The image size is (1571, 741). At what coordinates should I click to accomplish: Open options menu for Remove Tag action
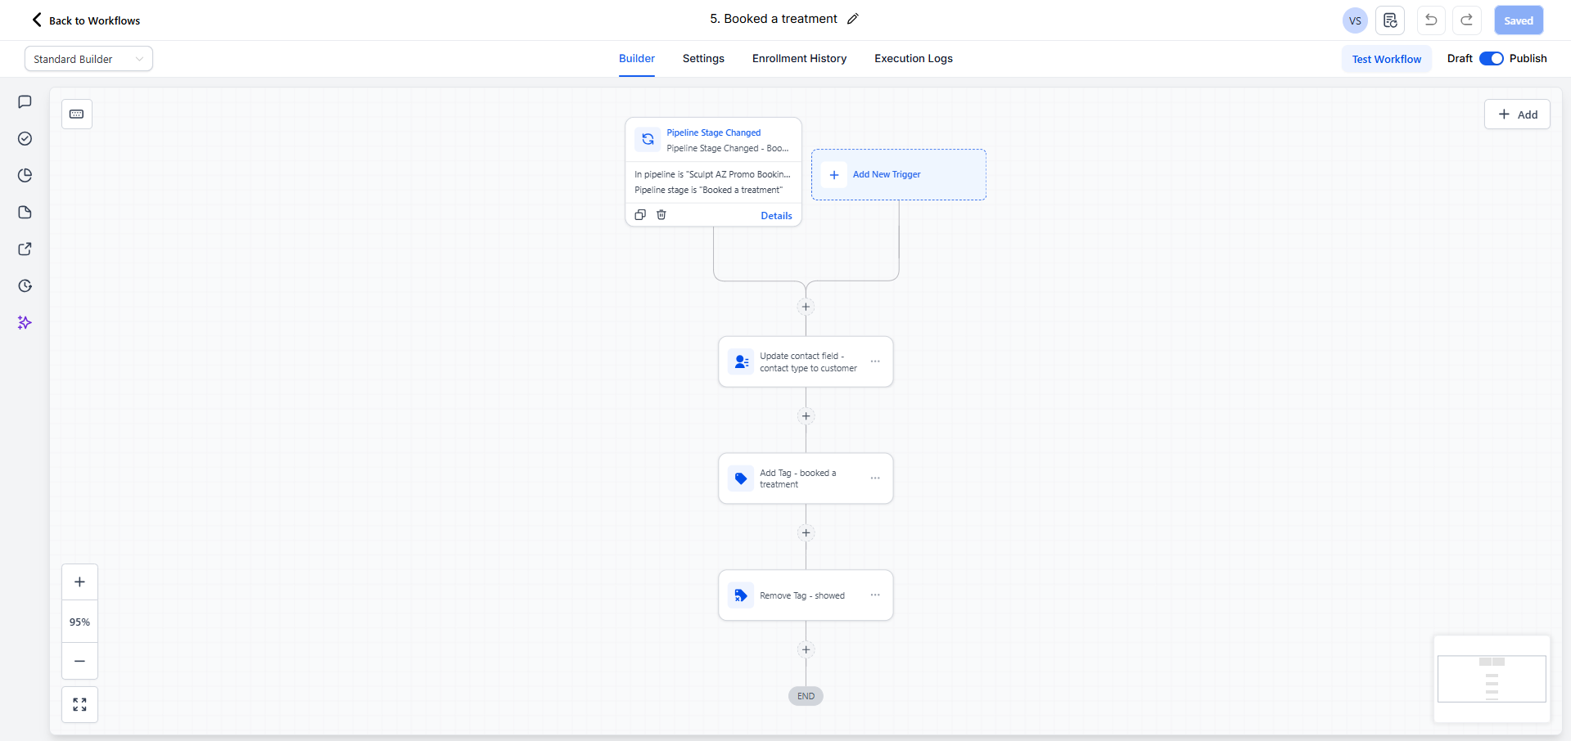pyautogui.click(x=875, y=595)
